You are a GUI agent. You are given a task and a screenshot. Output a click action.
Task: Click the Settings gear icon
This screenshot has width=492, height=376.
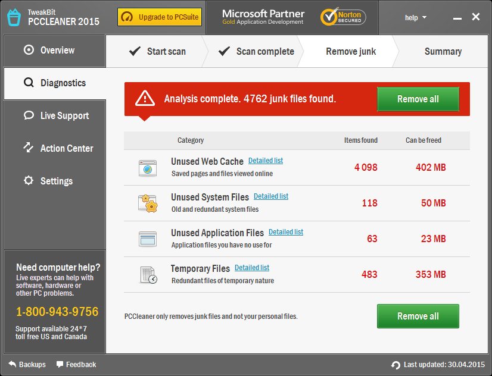coord(29,180)
